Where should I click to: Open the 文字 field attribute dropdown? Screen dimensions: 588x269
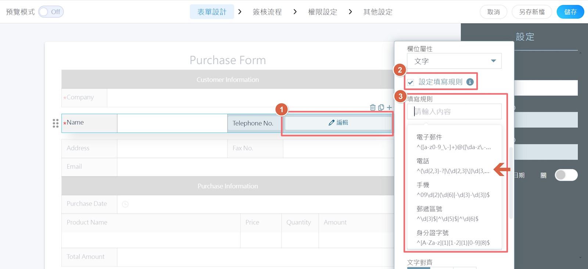[x=454, y=61]
